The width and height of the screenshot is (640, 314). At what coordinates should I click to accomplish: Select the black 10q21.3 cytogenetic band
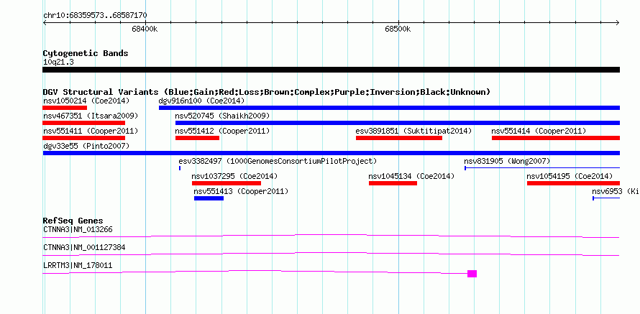coord(331,70)
